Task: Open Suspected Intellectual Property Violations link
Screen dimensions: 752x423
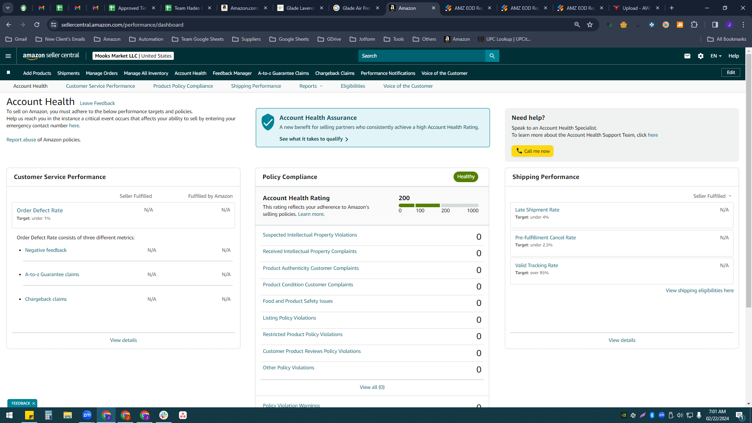Action: pos(310,235)
